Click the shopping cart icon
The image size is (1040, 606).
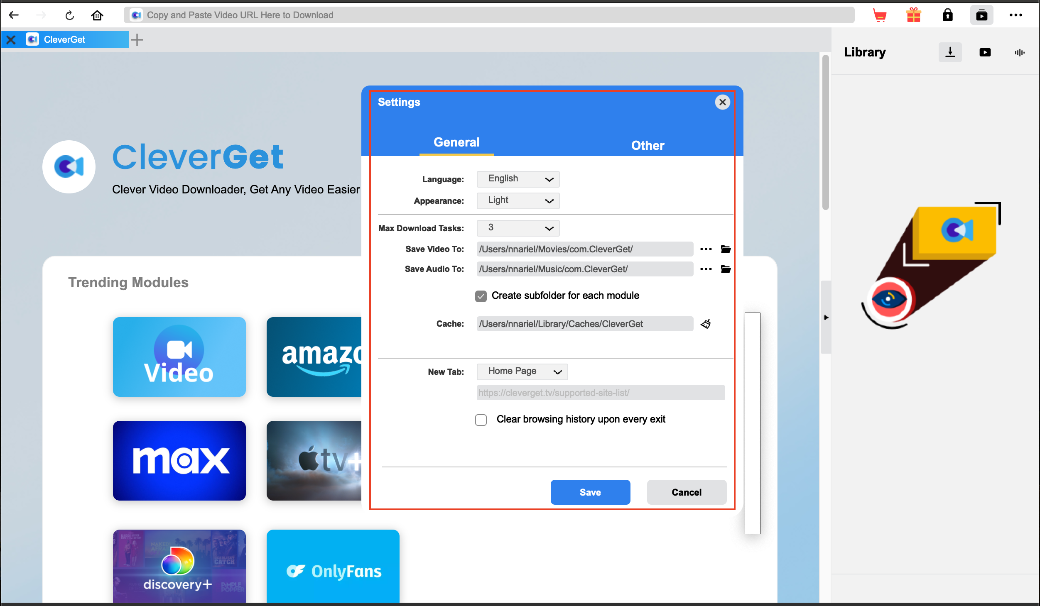coord(880,15)
